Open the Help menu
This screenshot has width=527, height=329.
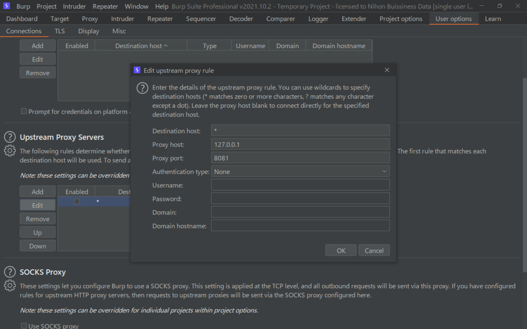pos(162,7)
